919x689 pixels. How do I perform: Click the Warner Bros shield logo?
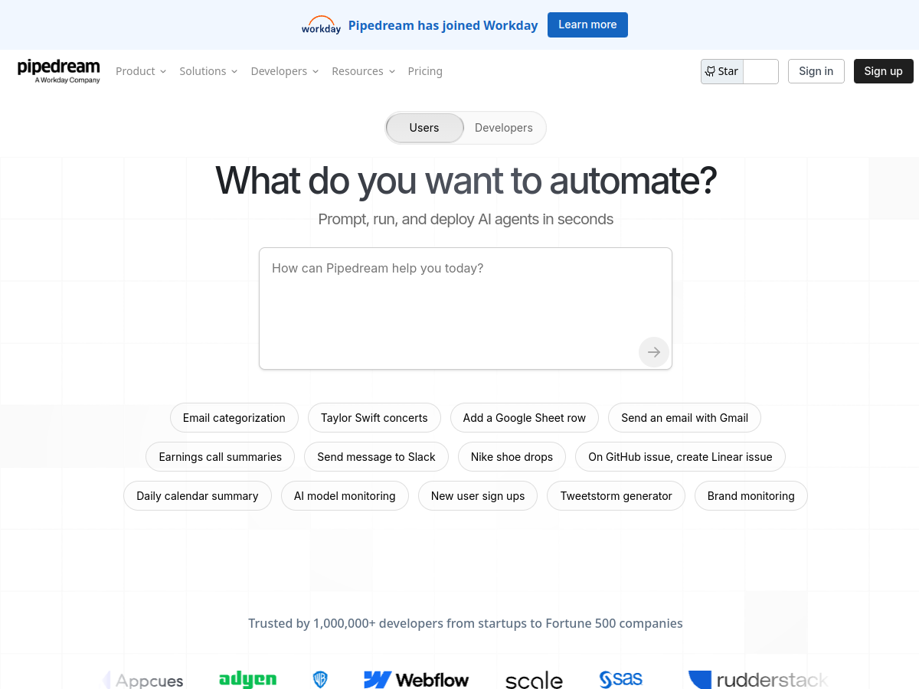point(320,679)
